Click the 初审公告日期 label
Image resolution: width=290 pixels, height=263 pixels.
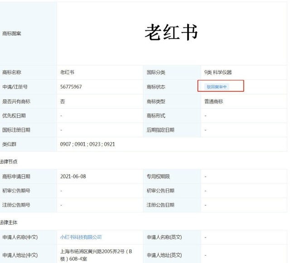pos(160,190)
